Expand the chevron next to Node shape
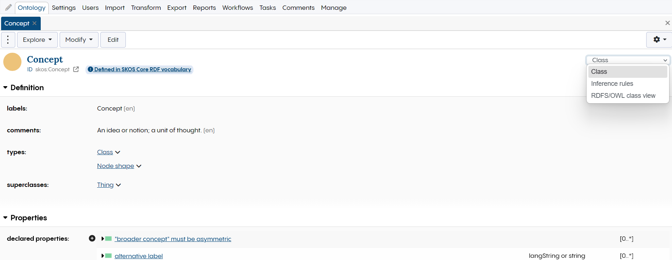This screenshot has width=672, height=260. [x=139, y=166]
